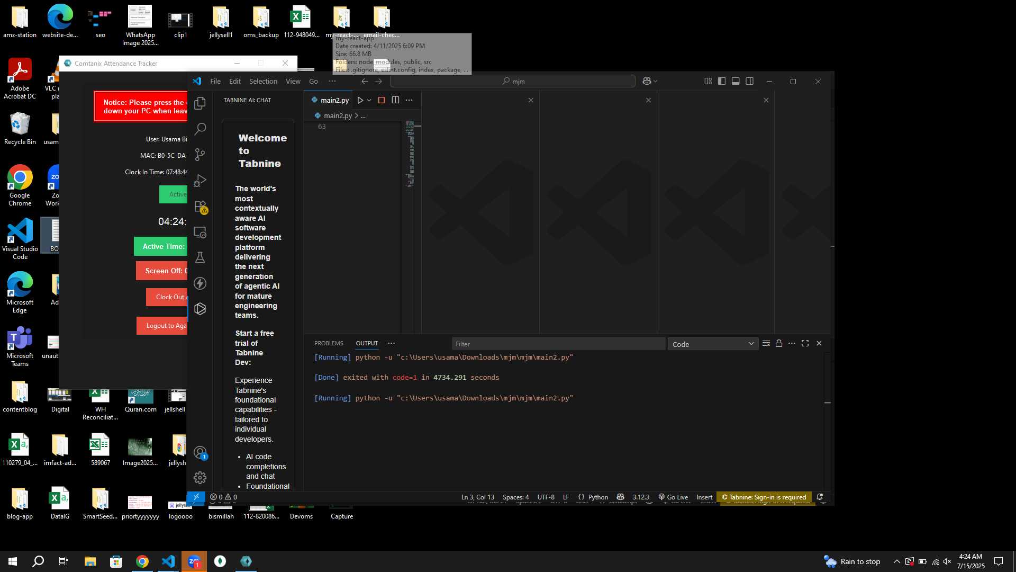Open the View menu

[293, 81]
